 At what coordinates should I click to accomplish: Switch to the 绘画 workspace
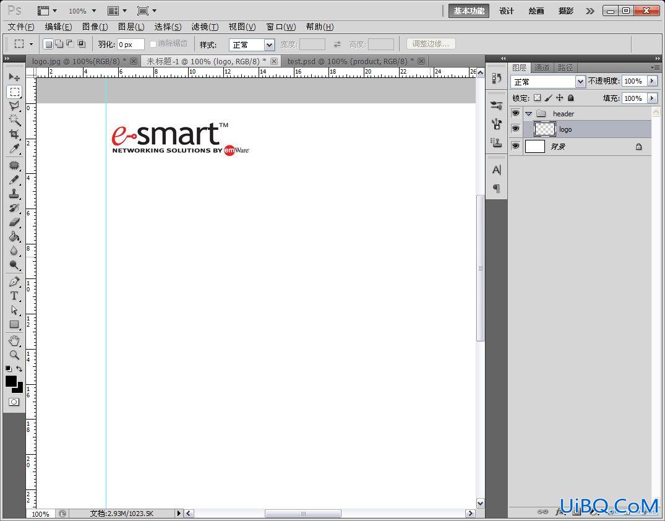(536, 11)
